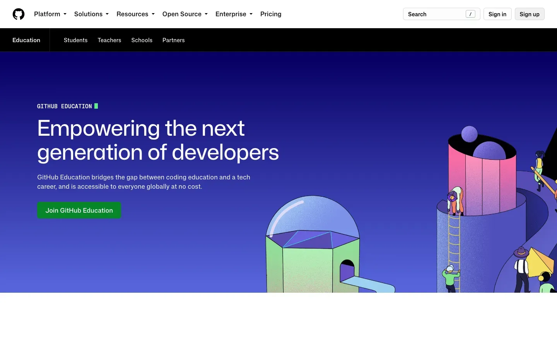Click the GITHUB EDUCATION label text

pos(65,106)
